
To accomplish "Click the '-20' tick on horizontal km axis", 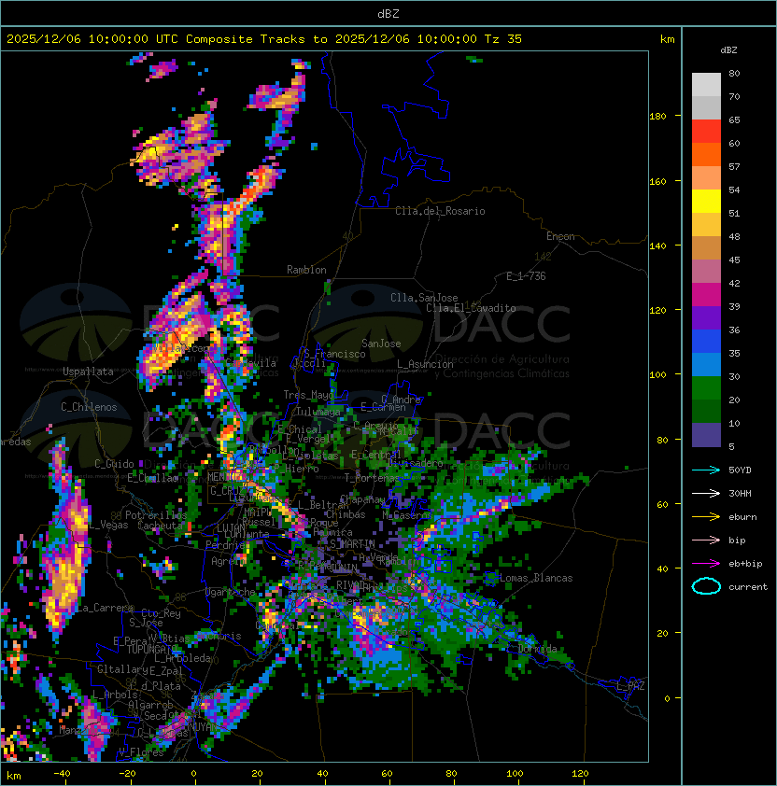I will [127, 774].
